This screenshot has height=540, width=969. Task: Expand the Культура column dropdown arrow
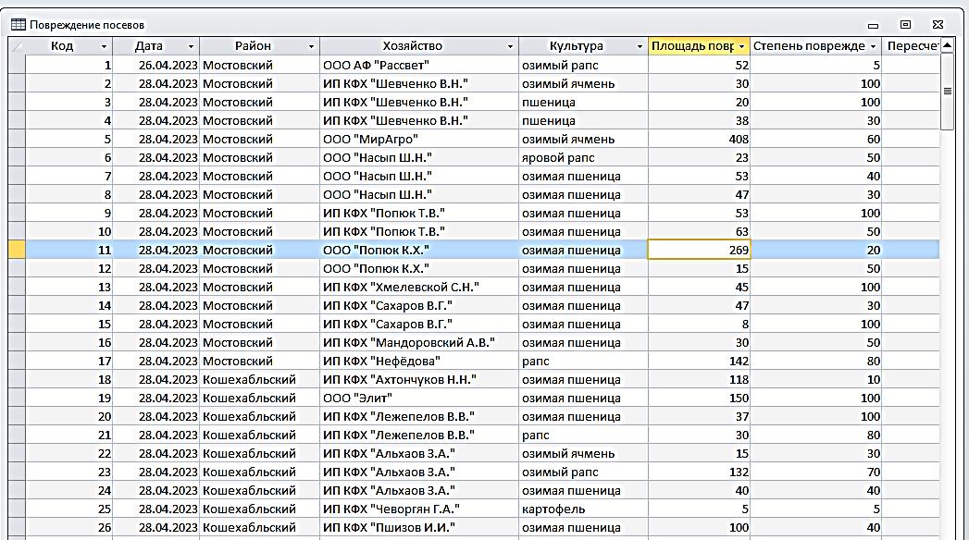pos(640,46)
